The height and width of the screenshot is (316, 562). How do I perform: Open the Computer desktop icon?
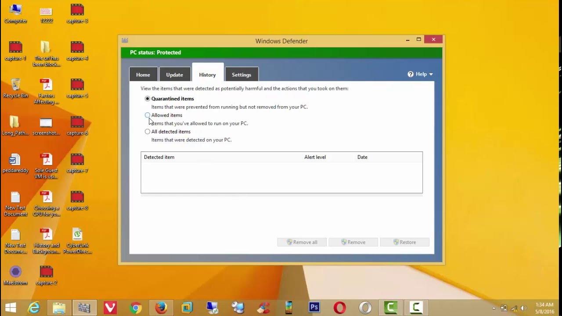tap(15, 13)
